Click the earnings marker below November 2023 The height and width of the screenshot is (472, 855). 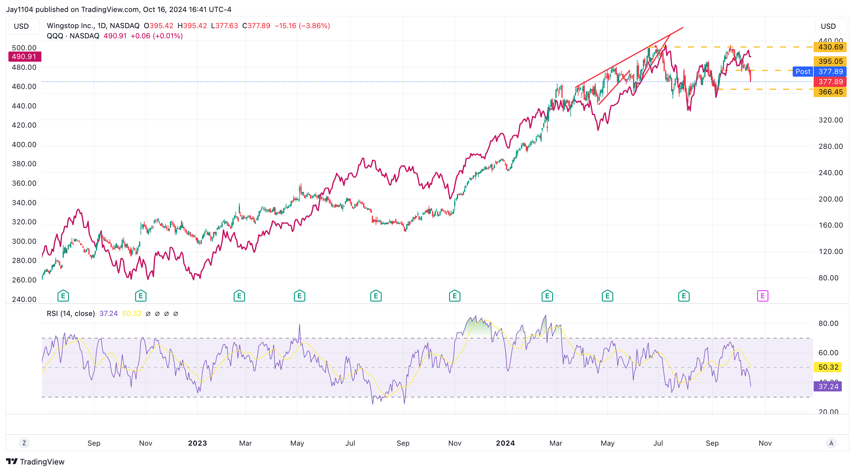(x=454, y=295)
